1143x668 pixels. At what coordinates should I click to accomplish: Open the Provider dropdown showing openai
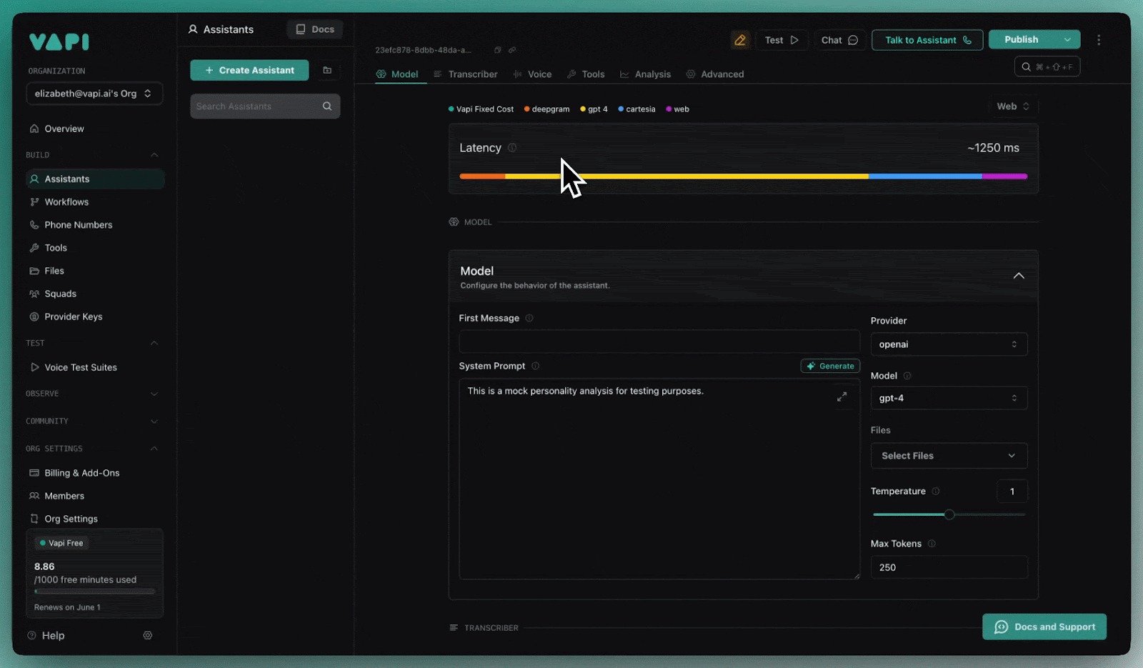coord(949,344)
